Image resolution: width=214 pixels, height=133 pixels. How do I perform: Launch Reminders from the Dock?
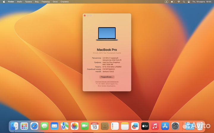click(115, 126)
